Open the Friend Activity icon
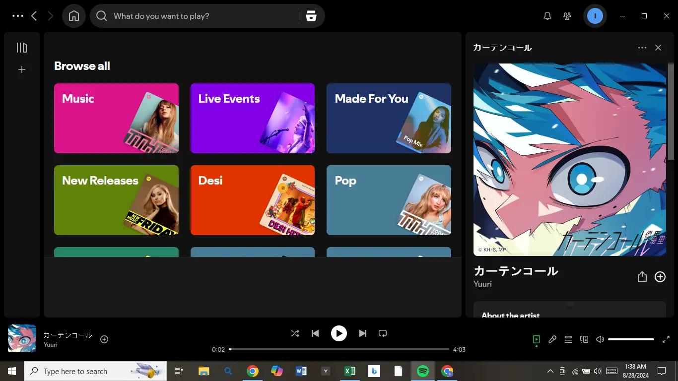Image resolution: width=678 pixels, height=381 pixels. [567, 16]
